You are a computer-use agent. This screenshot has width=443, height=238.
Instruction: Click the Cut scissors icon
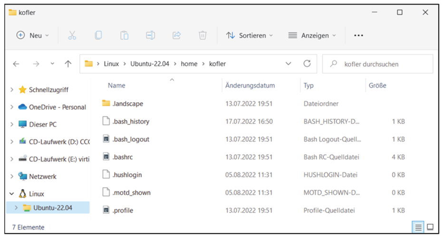pyautogui.click(x=72, y=36)
